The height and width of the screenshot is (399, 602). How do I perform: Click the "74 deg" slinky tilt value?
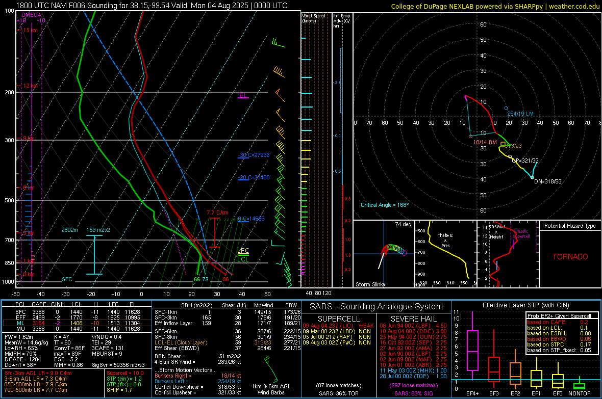[403, 224]
